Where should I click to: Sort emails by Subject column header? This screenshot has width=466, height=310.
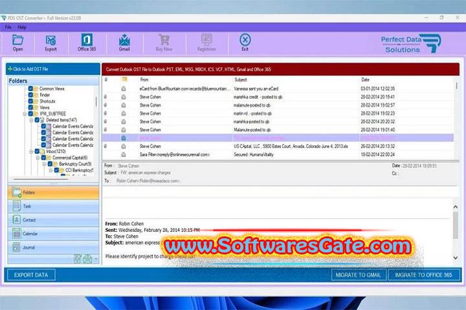click(241, 79)
